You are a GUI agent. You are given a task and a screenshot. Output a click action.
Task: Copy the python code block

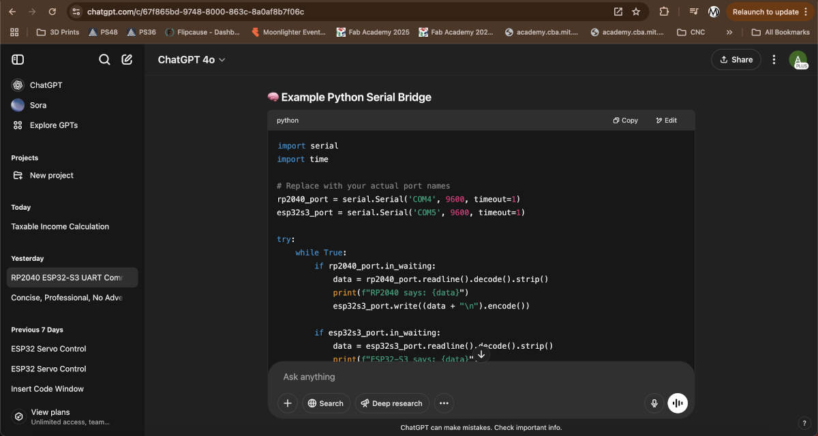[626, 121]
